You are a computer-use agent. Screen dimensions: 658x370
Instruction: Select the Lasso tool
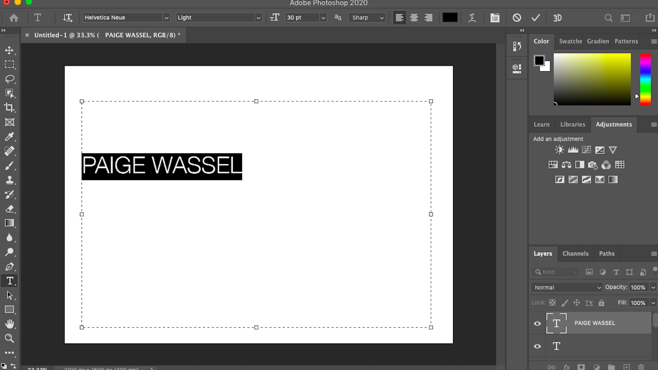click(9, 79)
